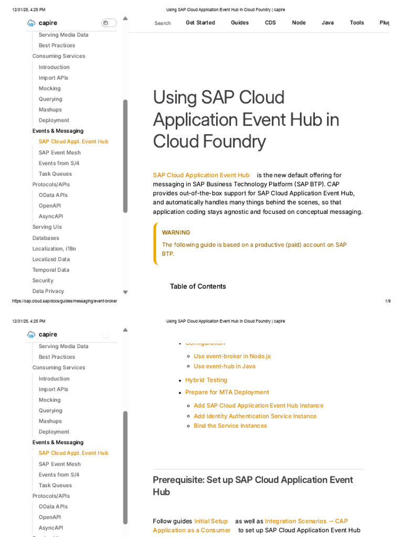Jump to the Hybrid Testing section

pyautogui.click(x=206, y=380)
